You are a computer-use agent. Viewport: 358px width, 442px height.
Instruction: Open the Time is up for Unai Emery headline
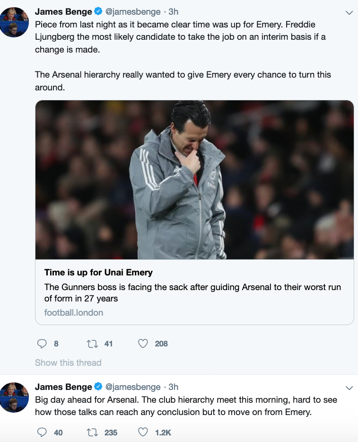coord(98,272)
